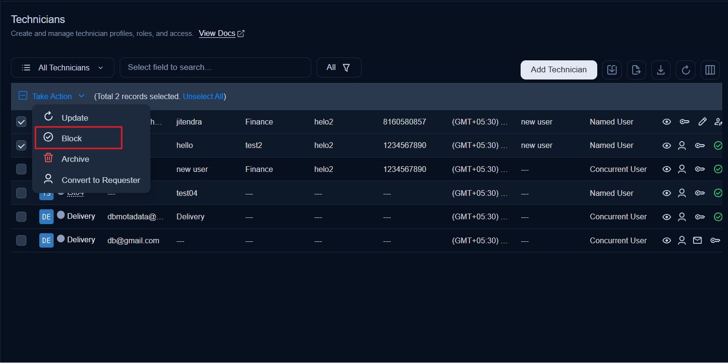The height and width of the screenshot is (363, 728).
Task: Tick the checkbox for dbmotadata Delivery row
Action: [x=22, y=217]
